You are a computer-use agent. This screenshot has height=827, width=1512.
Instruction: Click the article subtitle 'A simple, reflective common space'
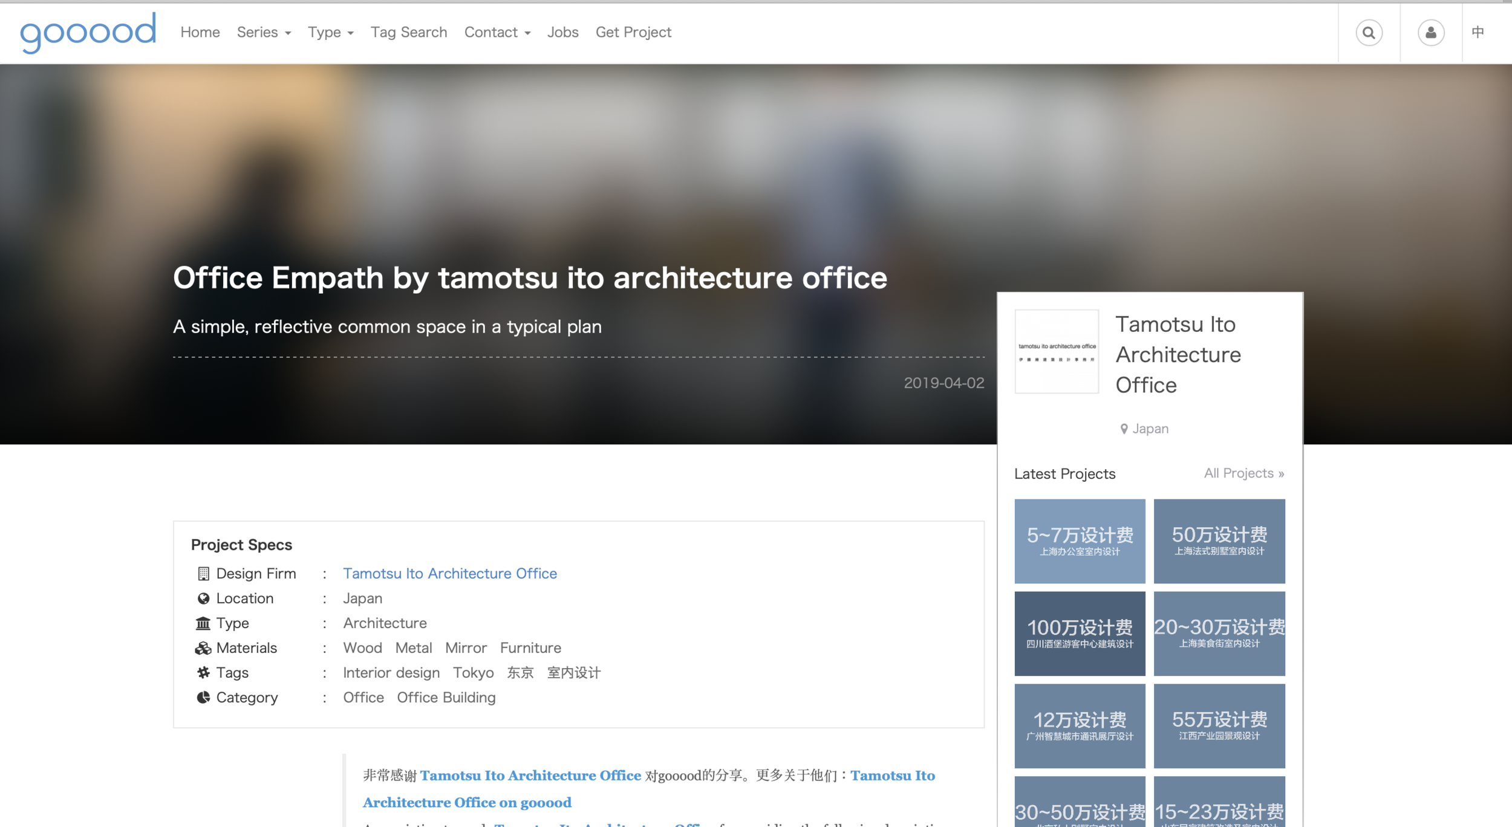[387, 326]
